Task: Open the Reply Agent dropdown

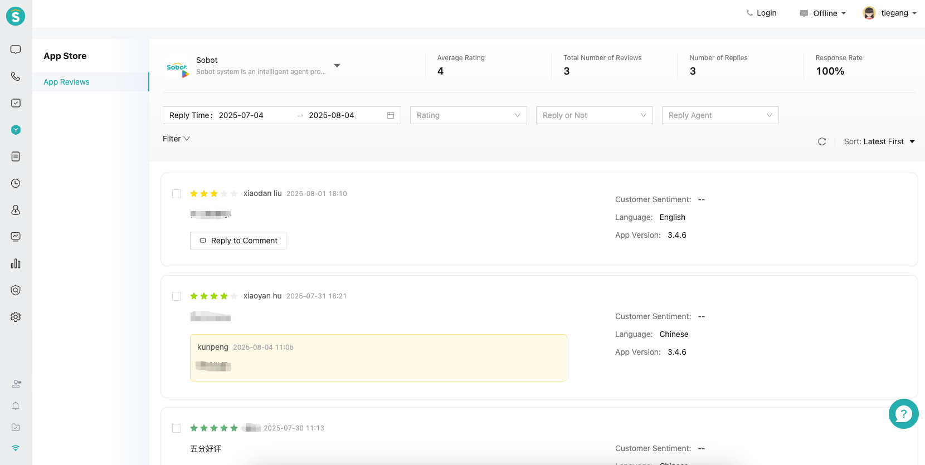Action: 720,115
